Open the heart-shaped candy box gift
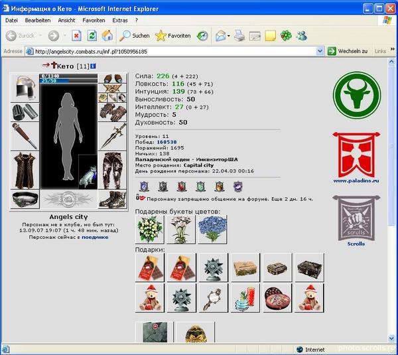398x355 pixels. pos(277,298)
